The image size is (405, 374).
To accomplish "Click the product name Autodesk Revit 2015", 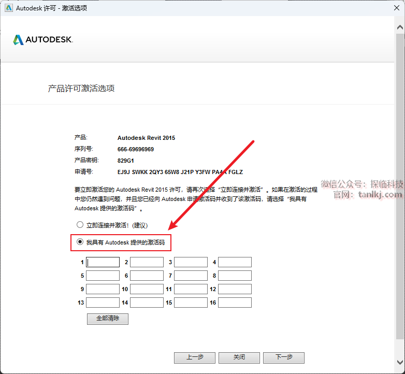I will 146,138.
